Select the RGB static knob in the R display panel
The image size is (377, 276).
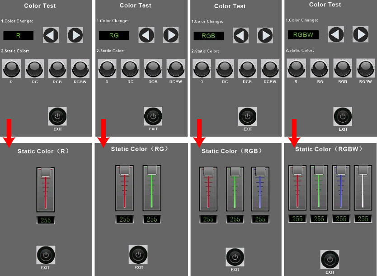pos(57,69)
